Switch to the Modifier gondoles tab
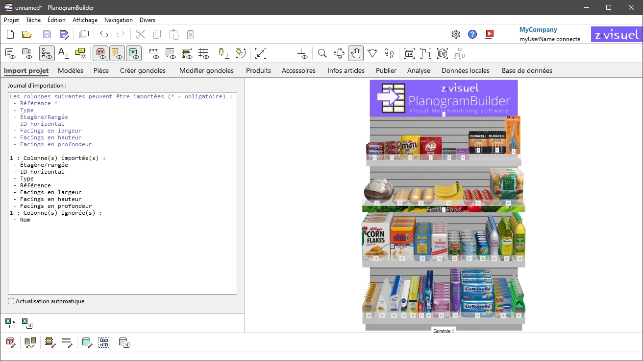 [x=206, y=70]
